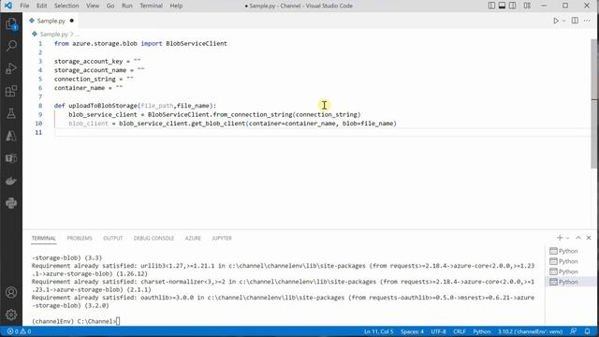The height and width of the screenshot is (337, 599).
Task: Open the run button dropdown arrow
Action: point(564,21)
